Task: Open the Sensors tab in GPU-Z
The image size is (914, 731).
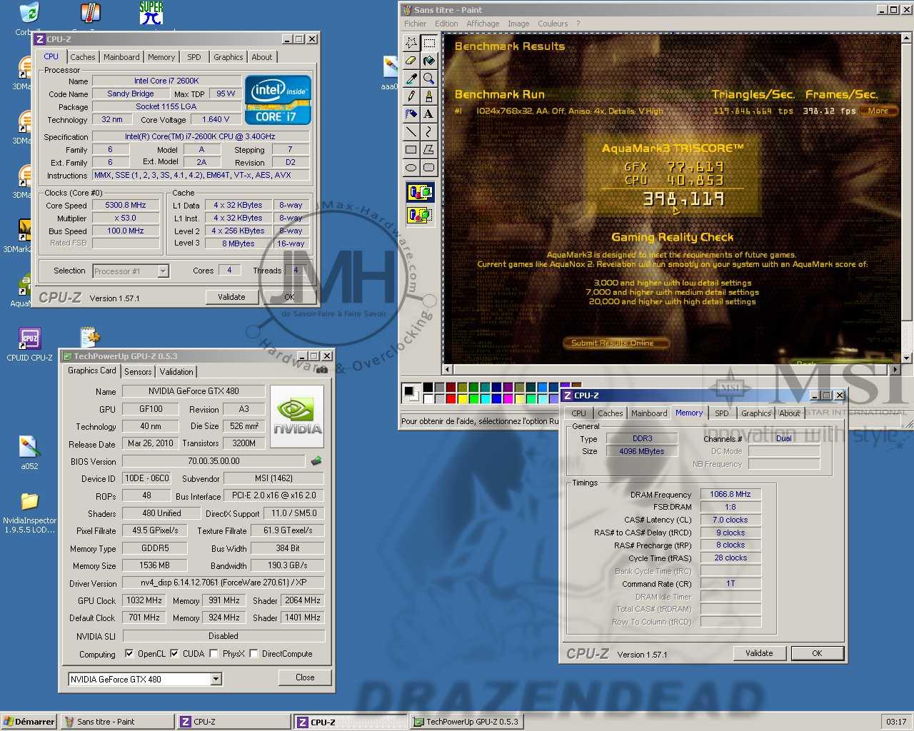Action: coord(138,372)
